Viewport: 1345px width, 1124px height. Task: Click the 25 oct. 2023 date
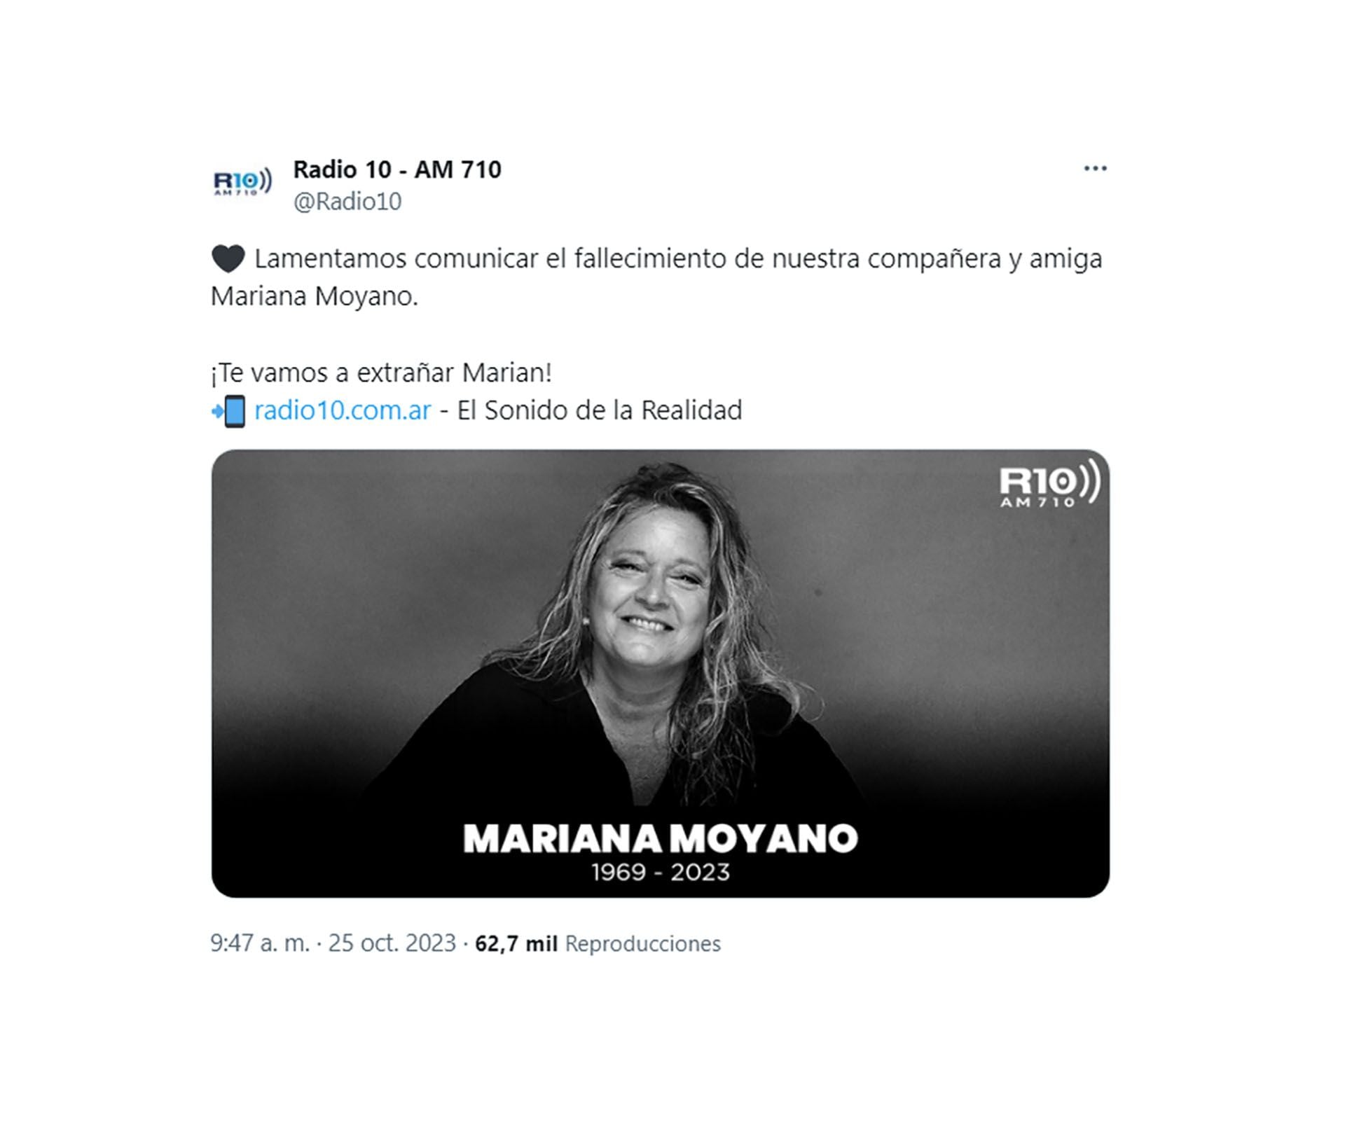click(x=392, y=943)
